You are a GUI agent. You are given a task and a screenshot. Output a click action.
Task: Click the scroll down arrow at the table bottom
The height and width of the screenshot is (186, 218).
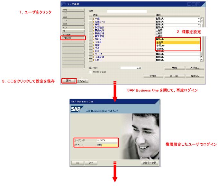tap(202, 60)
